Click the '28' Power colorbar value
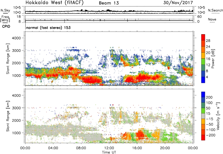The image size is (223, 154). coord(208,41)
